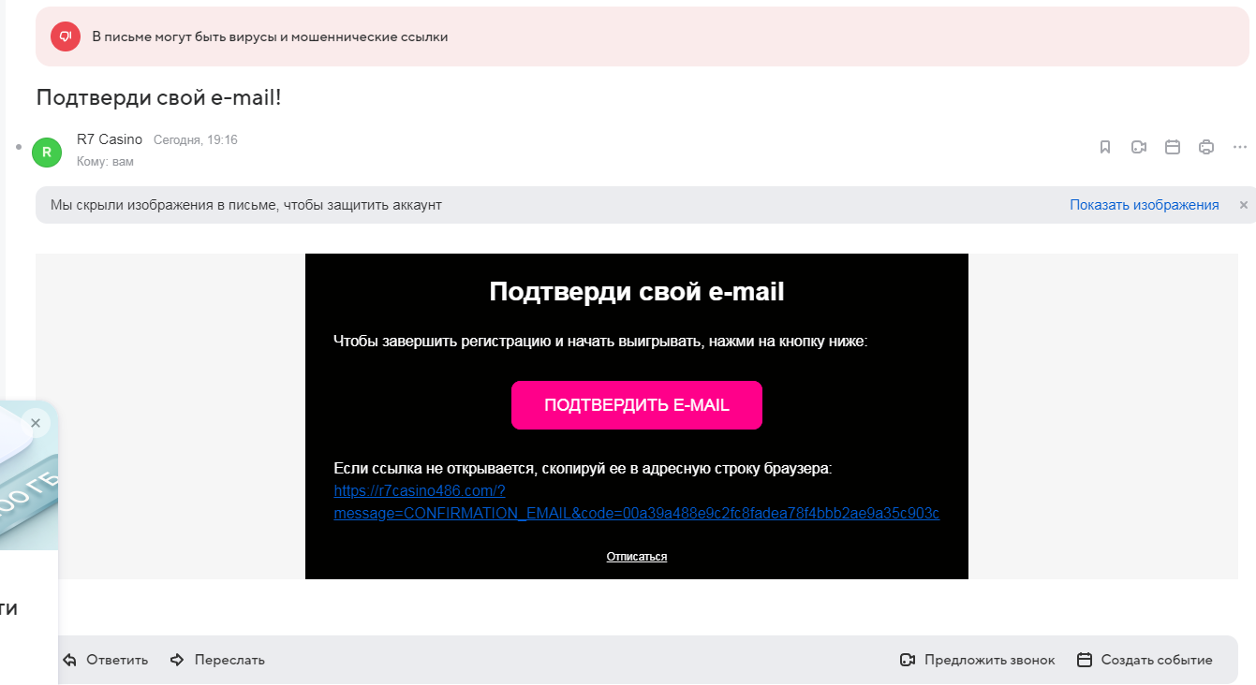The height and width of the screenshot is (685, 1256).
Task: Forward the email with 'Переслать'
Action: [x=217, y=660]
